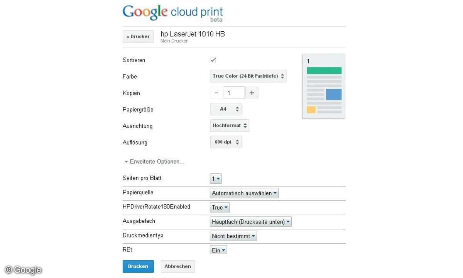Click the page preview thumbnail
Image resolution: width=463 pixels, height=278 pixels.
[x=324, y=86]
